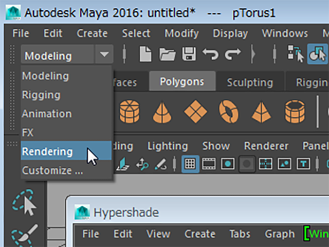
Task: Choose FX from the menu set list
Action: 66,133
